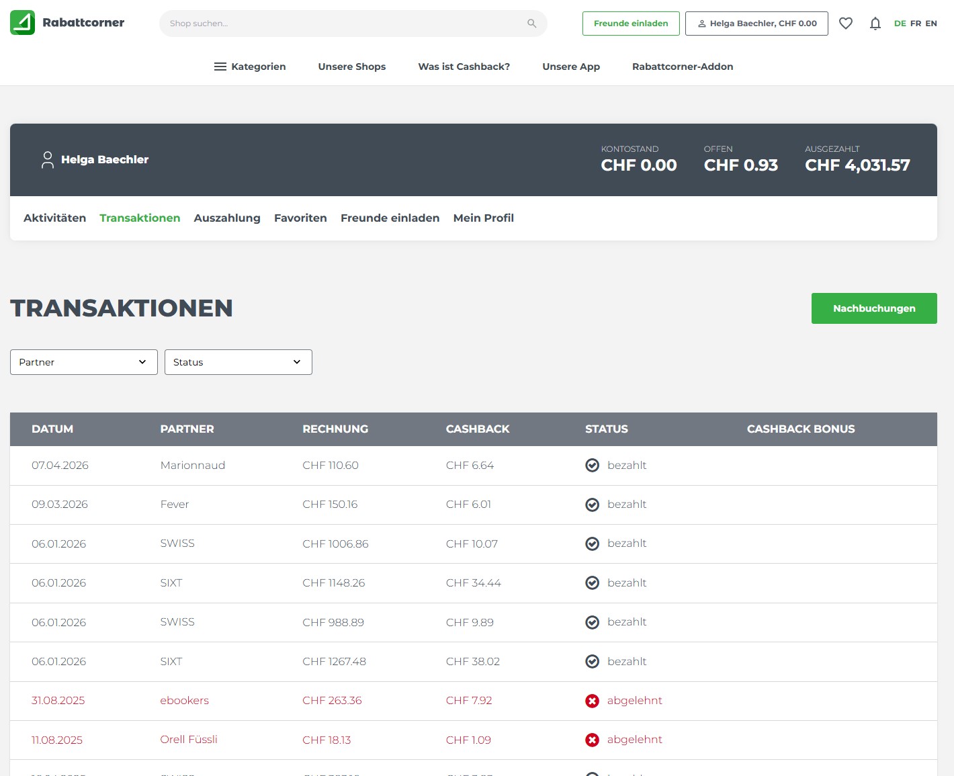Switch language to EN
This screenshot has width=954, height=776.
(x=931, y=24)
